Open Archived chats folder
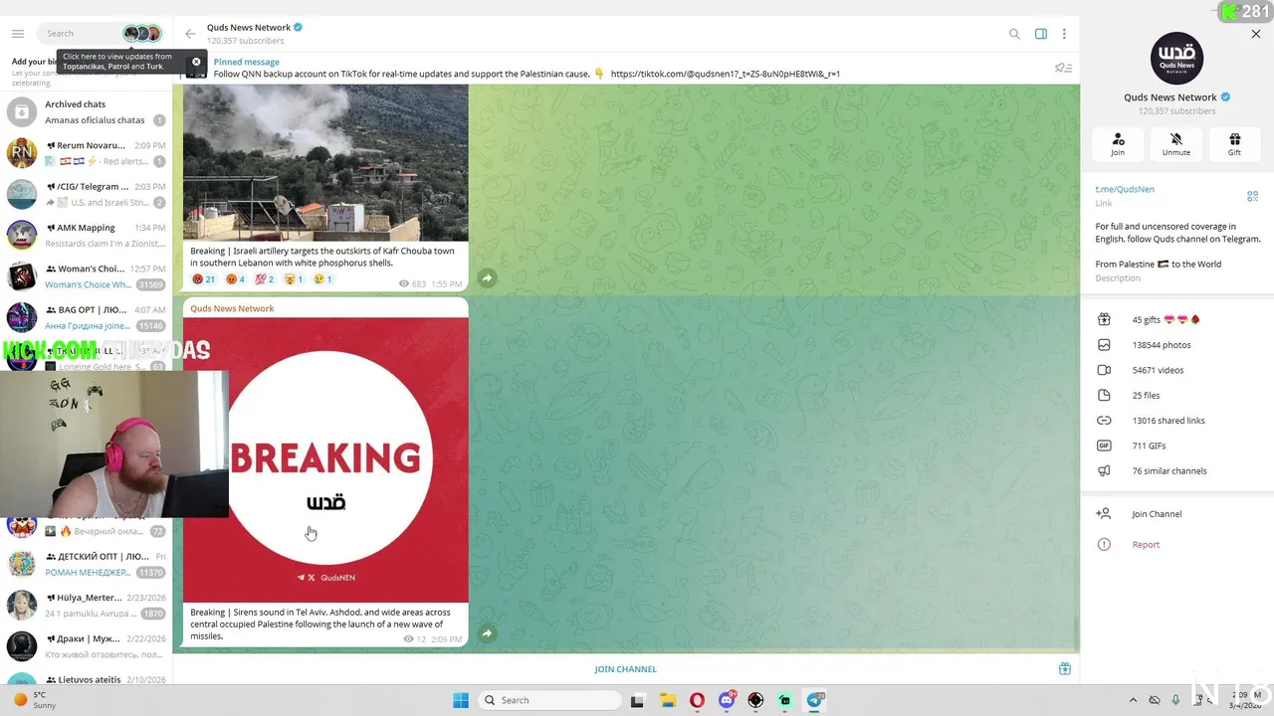 86,111
